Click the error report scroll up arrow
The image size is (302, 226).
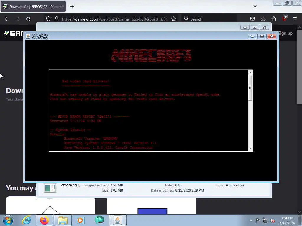(250, 72)
